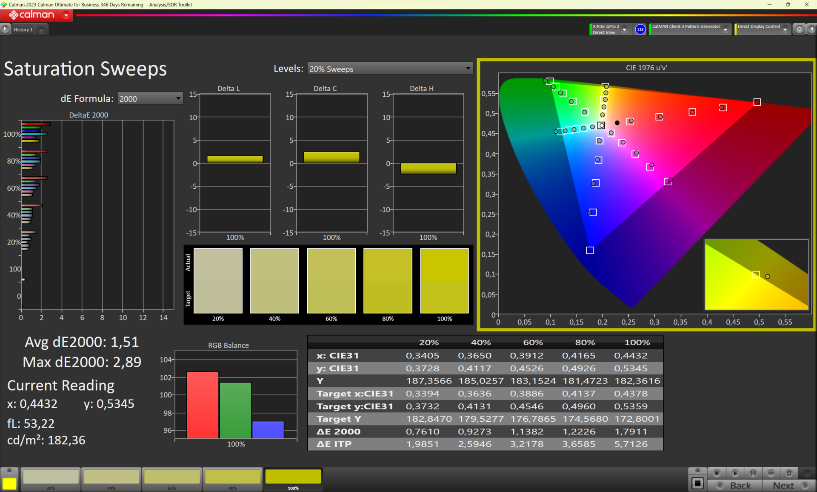The width and height of the screenshot is (817, 492).
Task: Click the stop measurement icon
Action: (717, 473)
